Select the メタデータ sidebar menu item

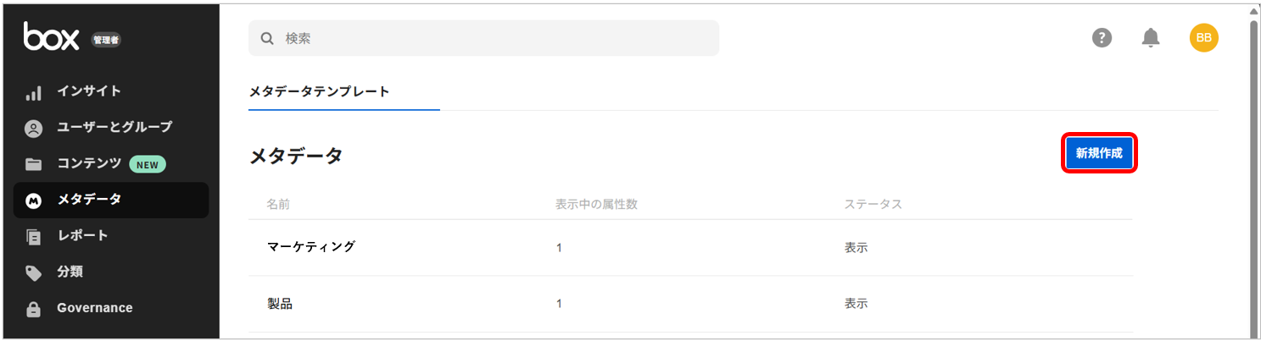(x=110, y=200)
